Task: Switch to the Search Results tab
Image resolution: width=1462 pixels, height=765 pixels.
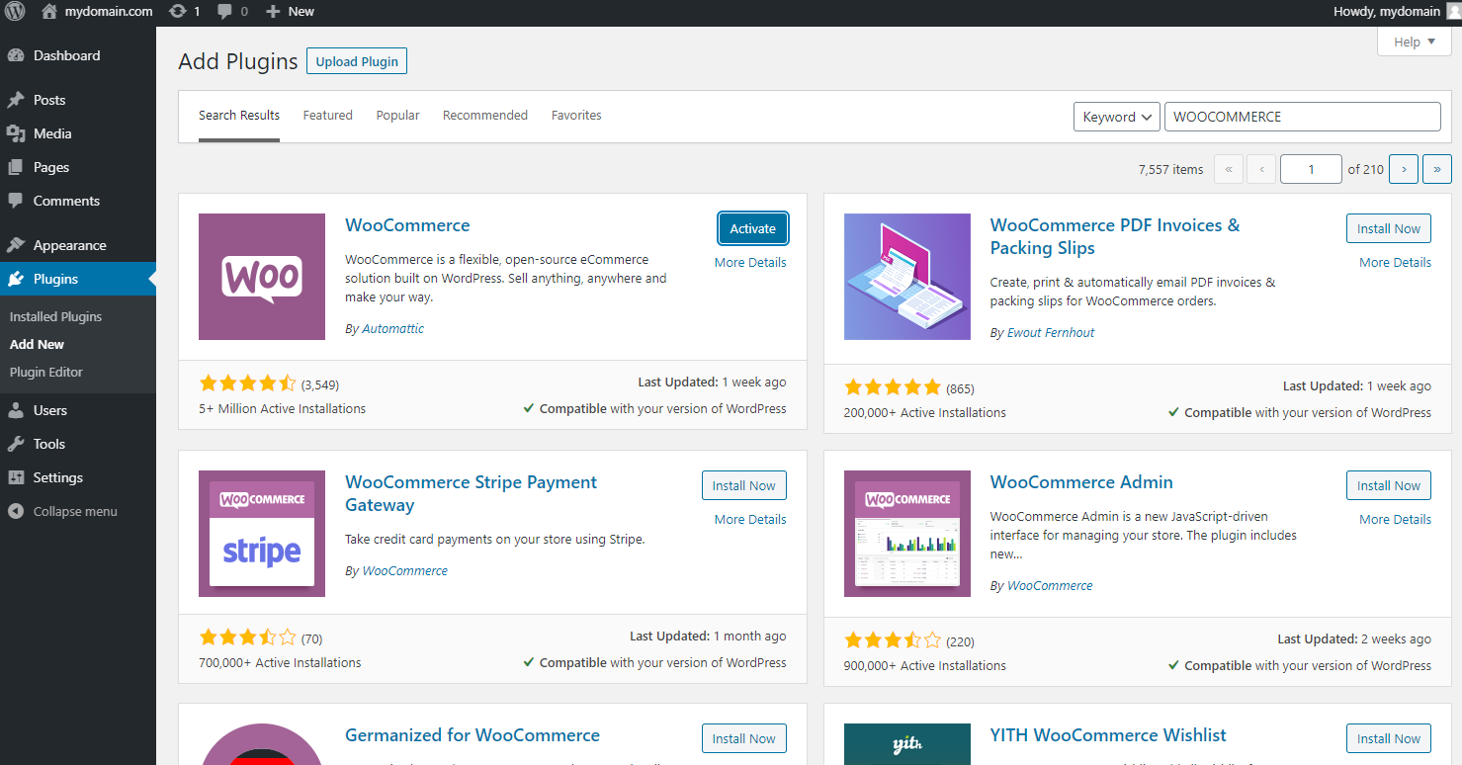Action: coord(239,116)
